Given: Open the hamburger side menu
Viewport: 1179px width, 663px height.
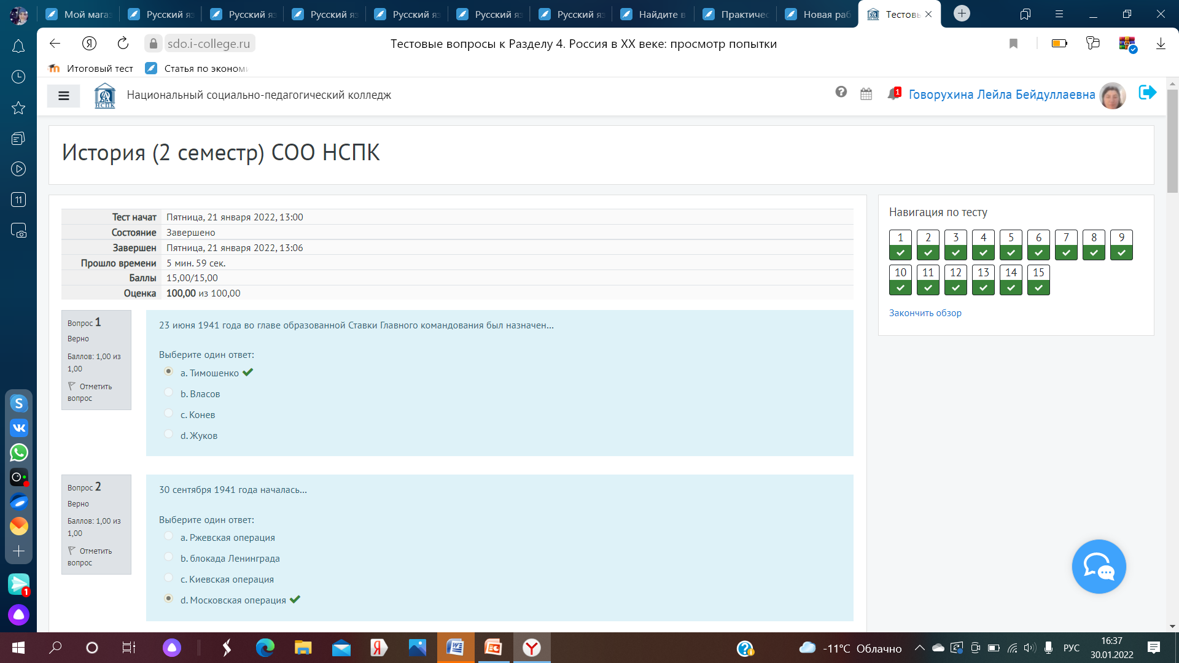Looking at the screenshot, I should pyautogui.click(x=64, y=95).
